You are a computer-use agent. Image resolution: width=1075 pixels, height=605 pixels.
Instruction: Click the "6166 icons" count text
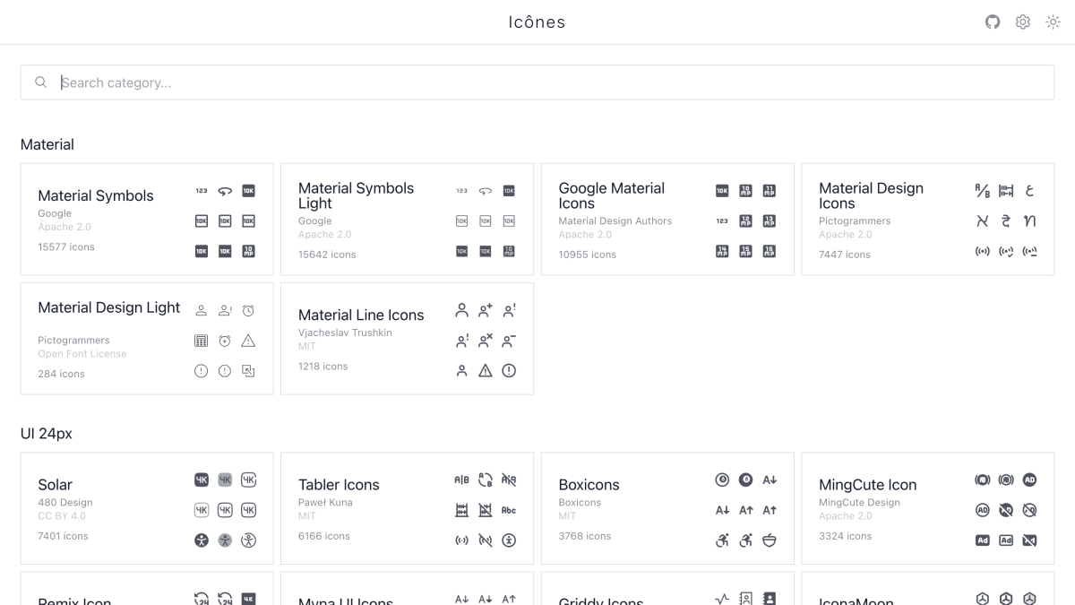coord(324,536)
